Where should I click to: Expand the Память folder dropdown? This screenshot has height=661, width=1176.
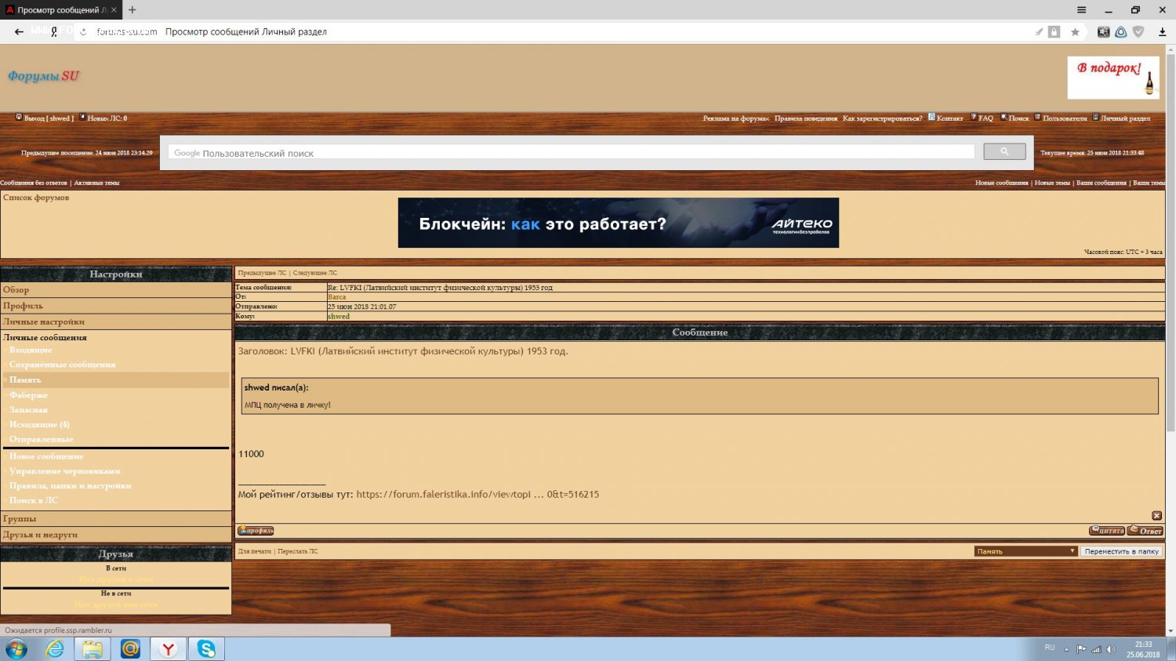[1025, 551]
